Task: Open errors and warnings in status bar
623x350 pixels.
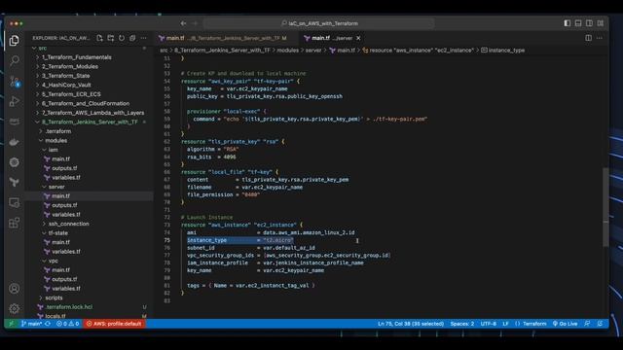Action: (x=67, y=324)
